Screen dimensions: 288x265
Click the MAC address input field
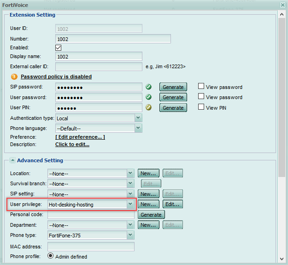(x=91, y=247)
